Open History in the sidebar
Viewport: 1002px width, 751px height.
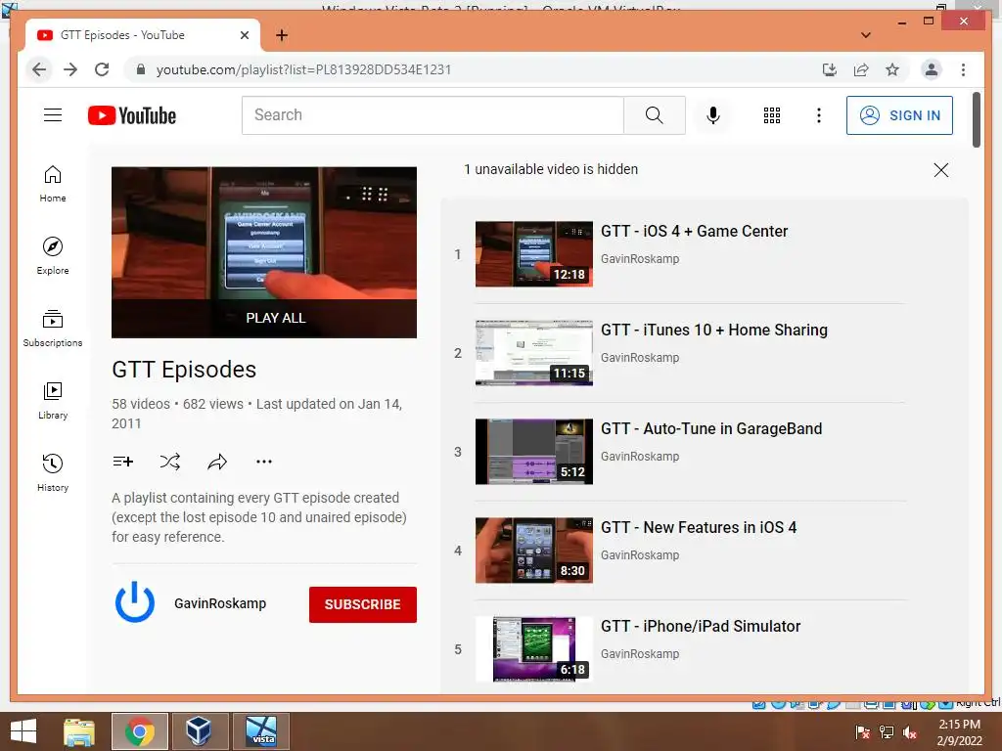(53, 472)
